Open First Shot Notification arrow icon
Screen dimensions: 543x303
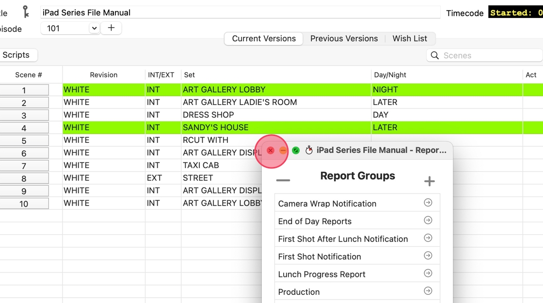[428, 256]
